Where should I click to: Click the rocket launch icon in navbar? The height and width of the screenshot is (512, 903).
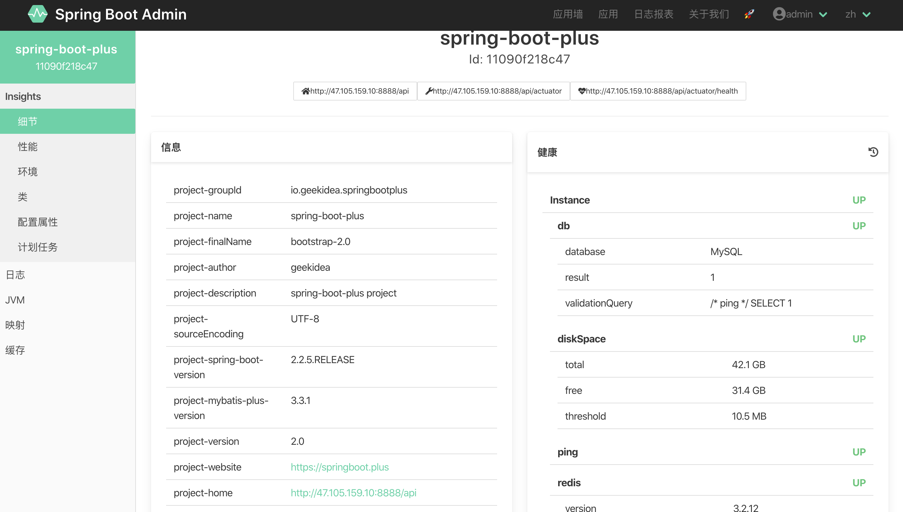(x=750, y=14)
